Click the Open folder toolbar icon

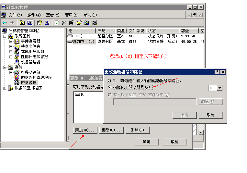[x=79, y=23]
